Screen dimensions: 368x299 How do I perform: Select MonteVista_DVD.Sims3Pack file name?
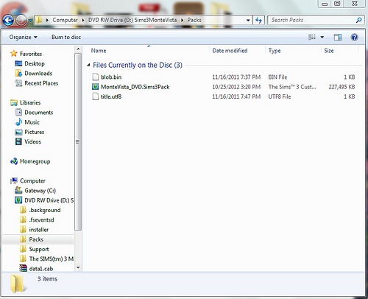135,87
